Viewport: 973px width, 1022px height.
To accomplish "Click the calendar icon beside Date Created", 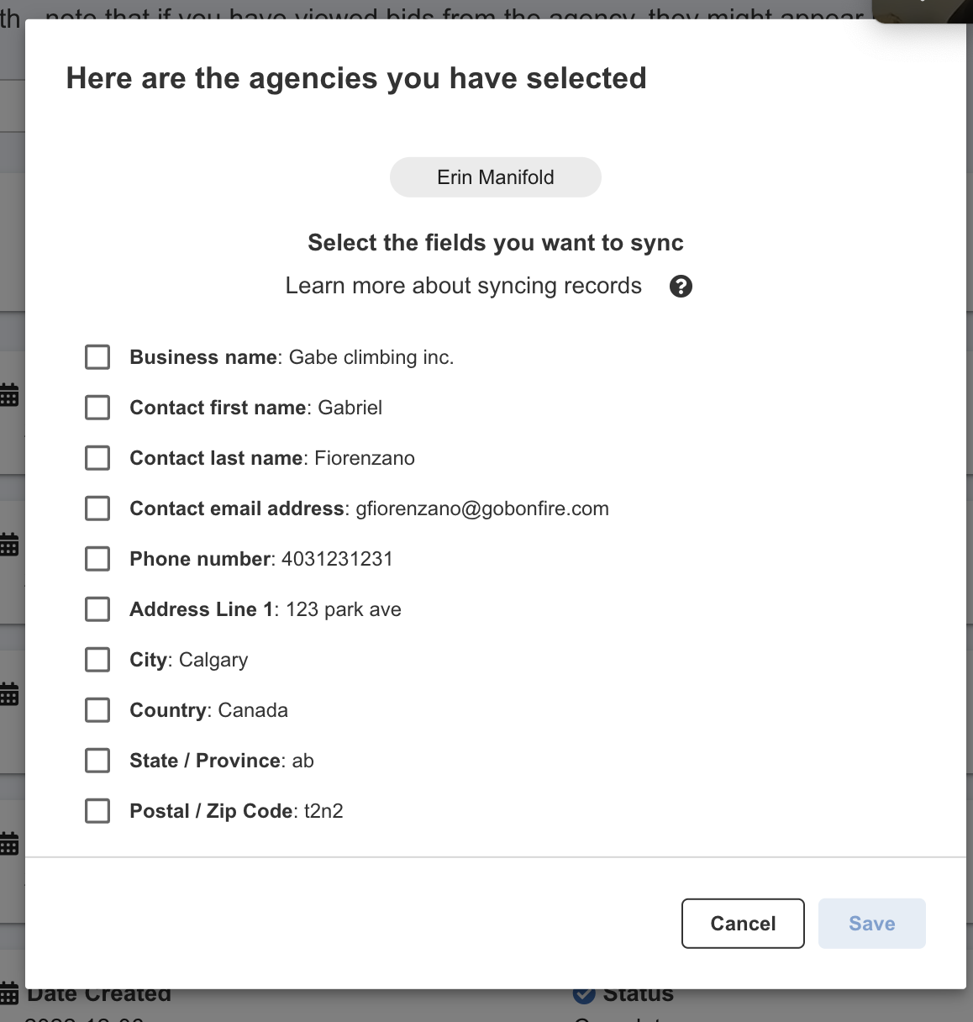I will 9,993.
